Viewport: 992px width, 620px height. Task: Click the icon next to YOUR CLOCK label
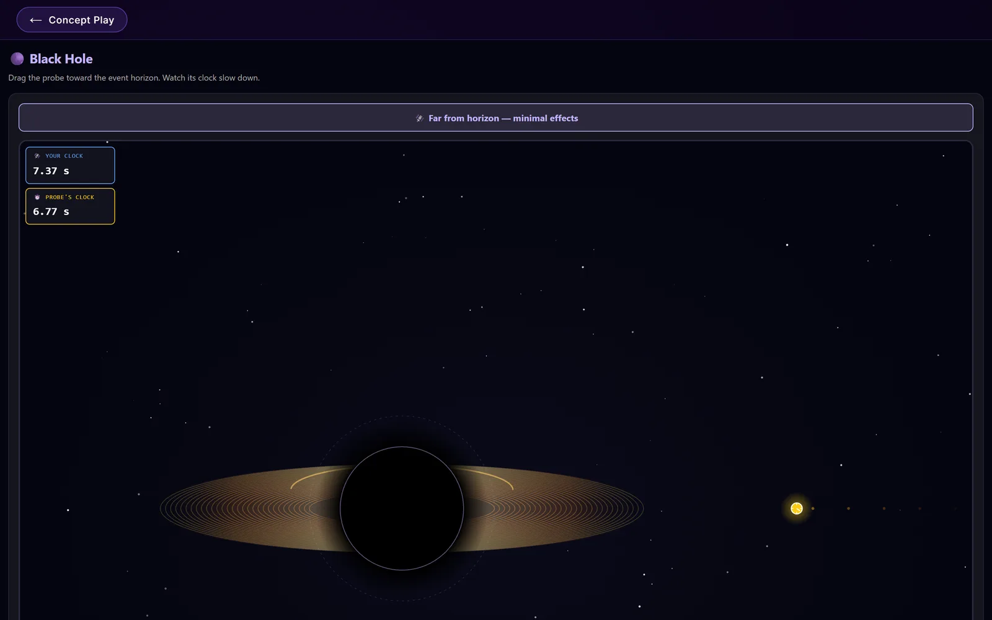tap(37, 156)
